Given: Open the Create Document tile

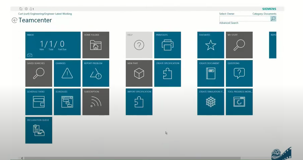Looking at the screenshot, I should [x=211, y=73].
